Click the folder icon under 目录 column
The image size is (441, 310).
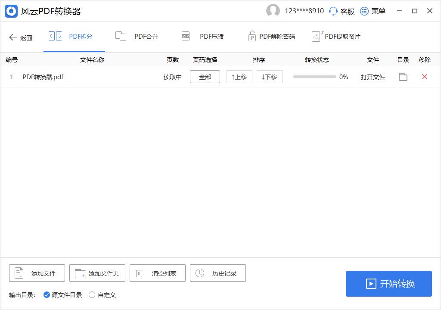403,77
